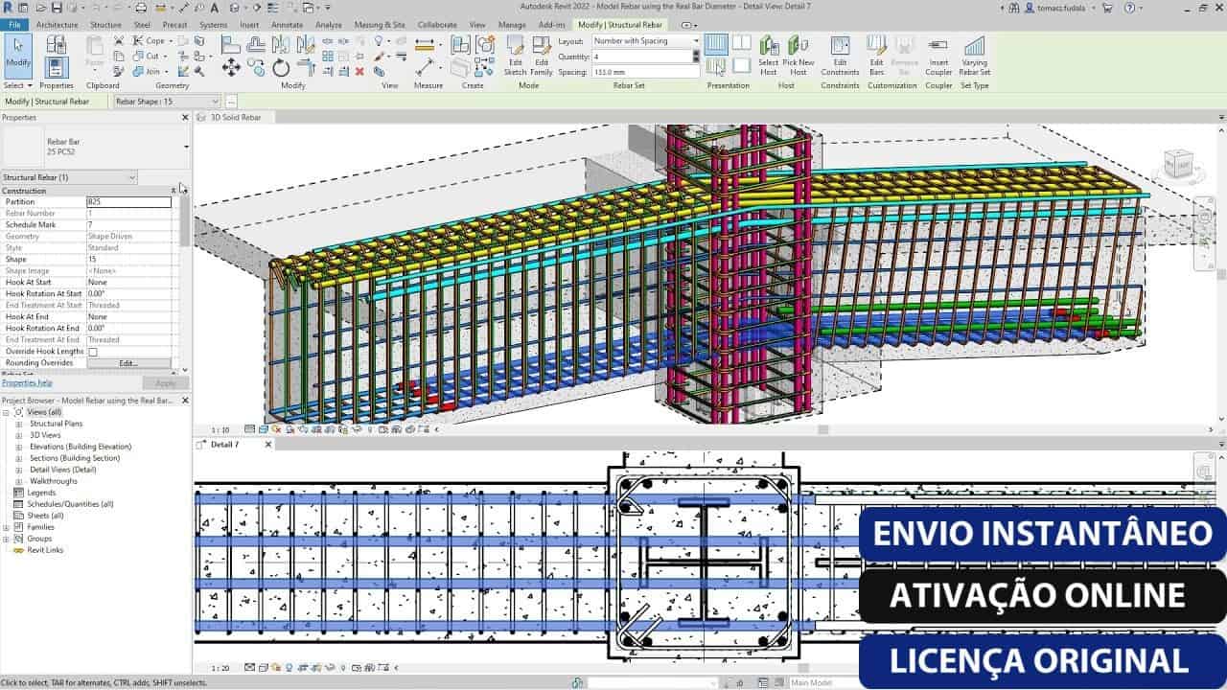Select the Rotate tool

coord(281,68)
